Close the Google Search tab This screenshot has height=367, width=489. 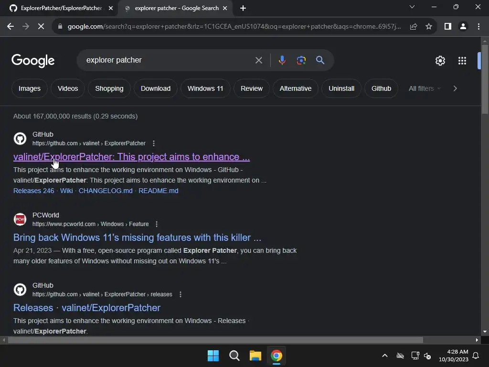pyautogui.click(x=225, y=8)
